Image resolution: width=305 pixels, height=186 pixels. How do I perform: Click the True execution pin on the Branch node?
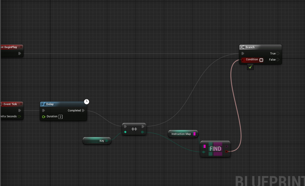pos(278,53)
